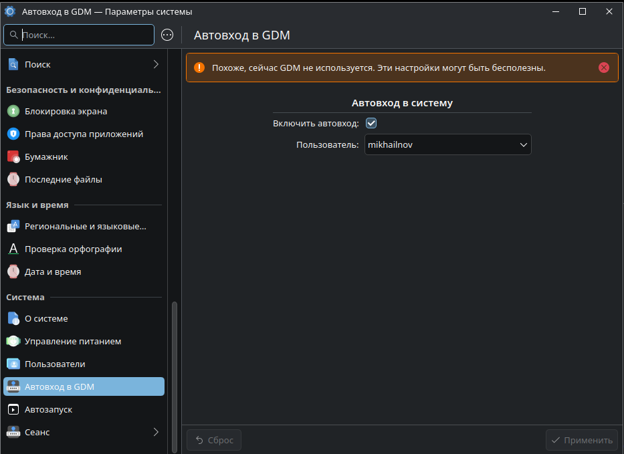The width and height of the screenshot is (624, 454).
Task: Click the Управление питанием icon
Action: (13, 342)
